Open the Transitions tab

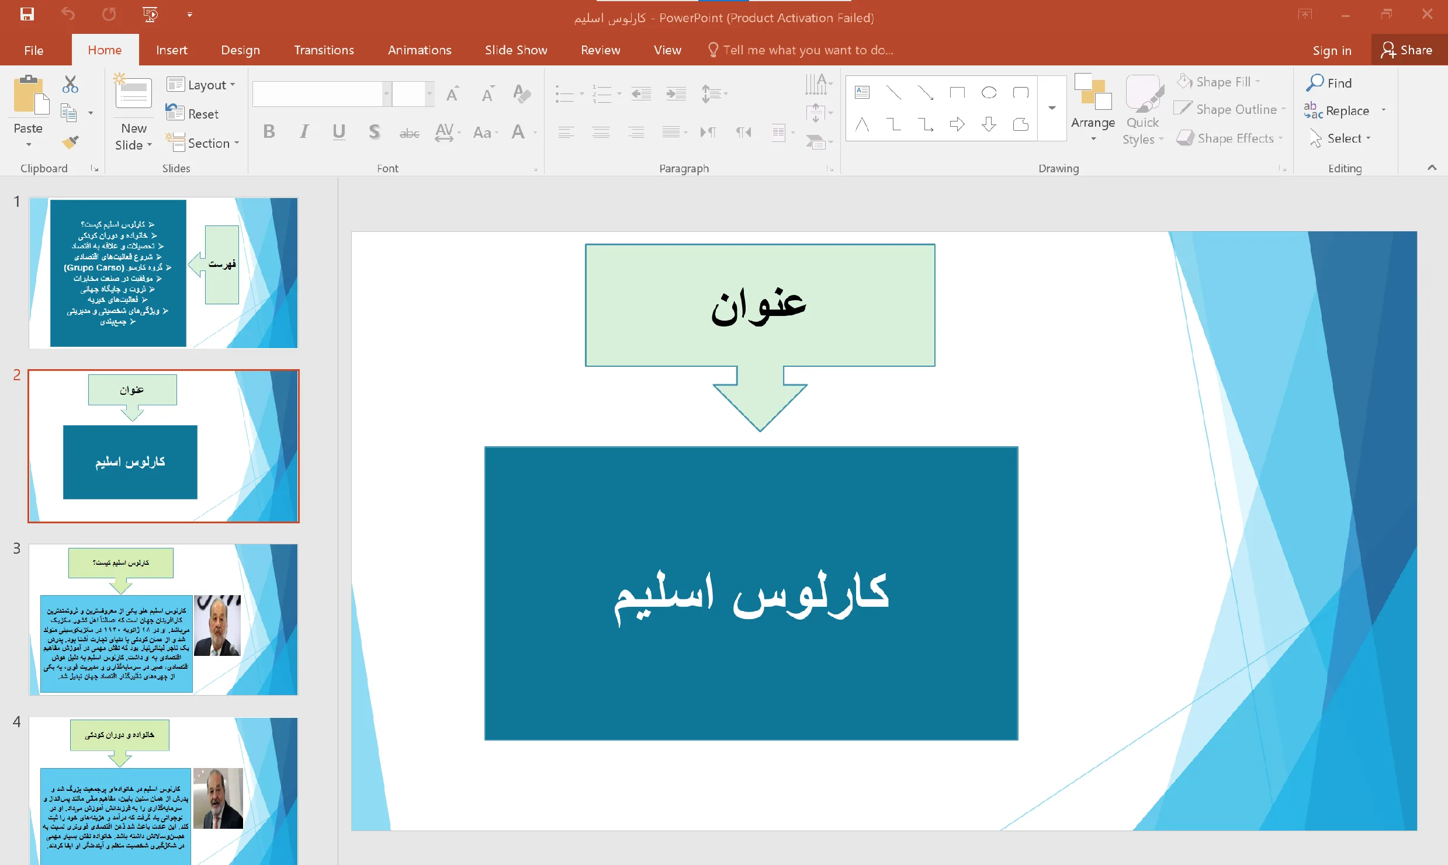[324, 50]
